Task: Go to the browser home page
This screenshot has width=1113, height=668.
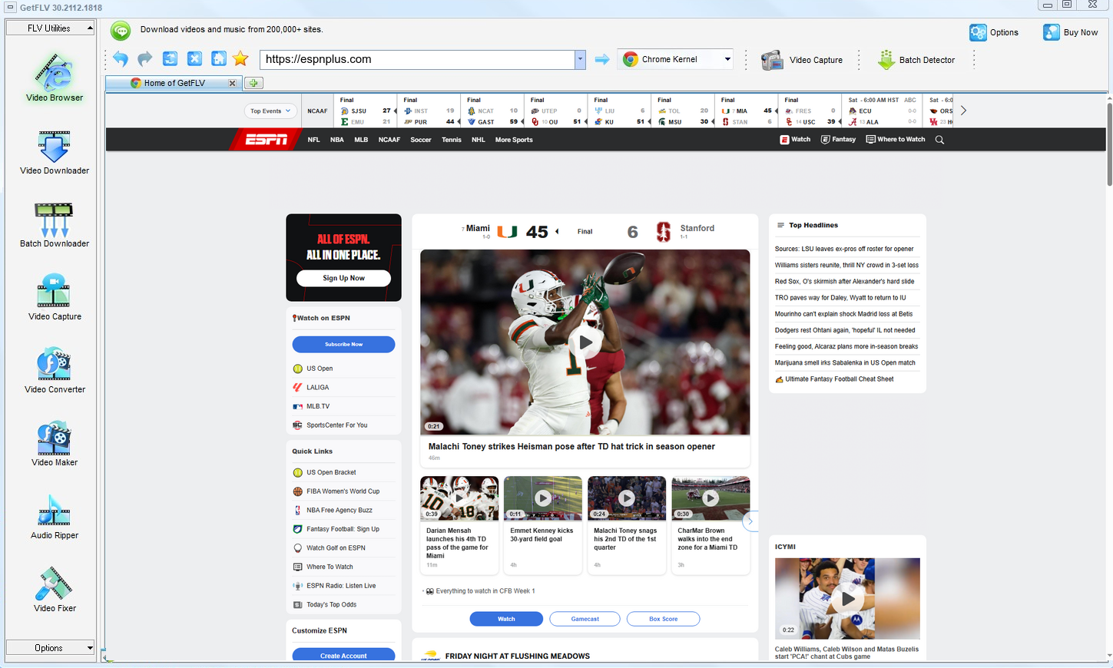Action: [x=219, y=59]
